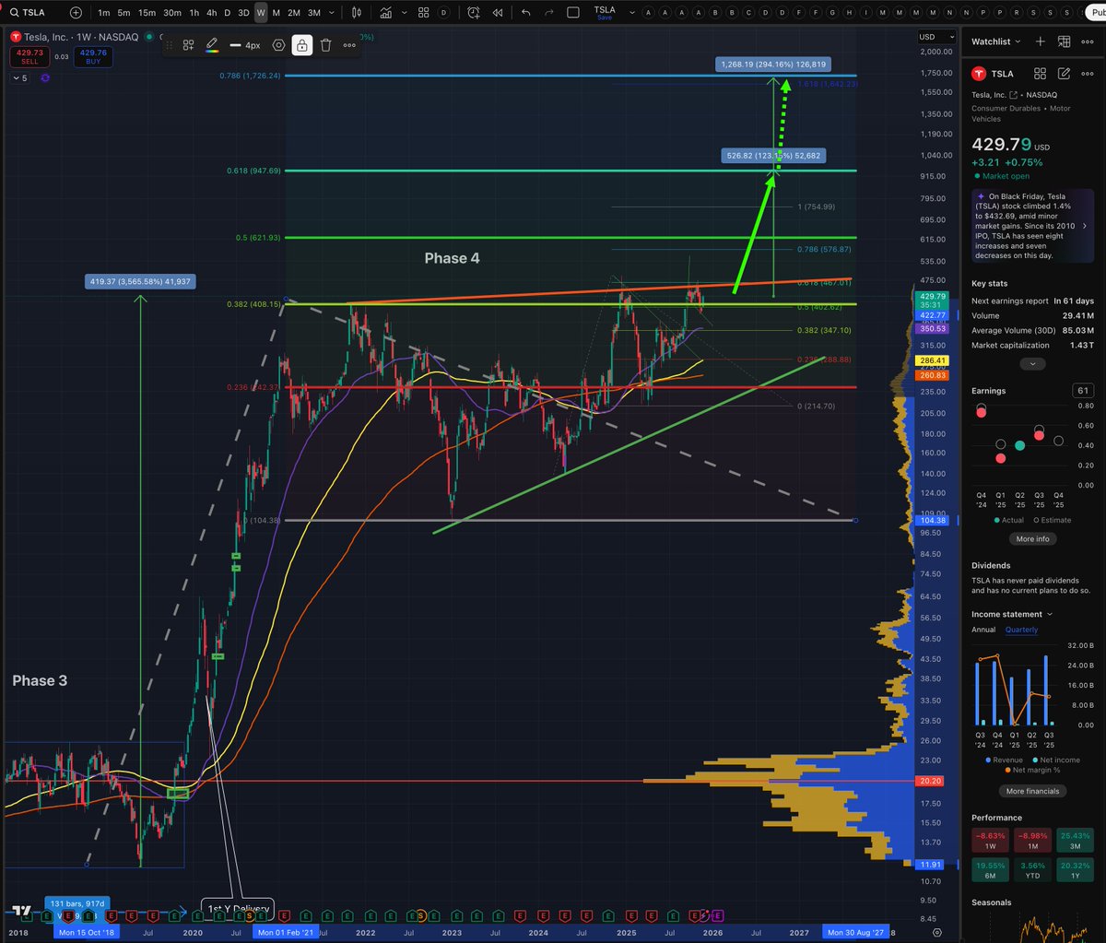Switch to the 4h interval

212,13
